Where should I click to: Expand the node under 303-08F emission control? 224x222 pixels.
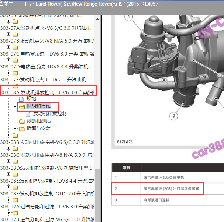pyautogui.click(x=9, y=200)
